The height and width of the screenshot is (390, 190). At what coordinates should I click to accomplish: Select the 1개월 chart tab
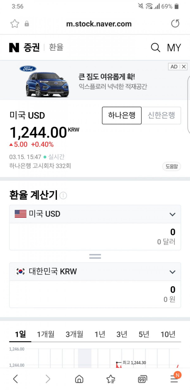pyautogui.click(x=46, y=334)
